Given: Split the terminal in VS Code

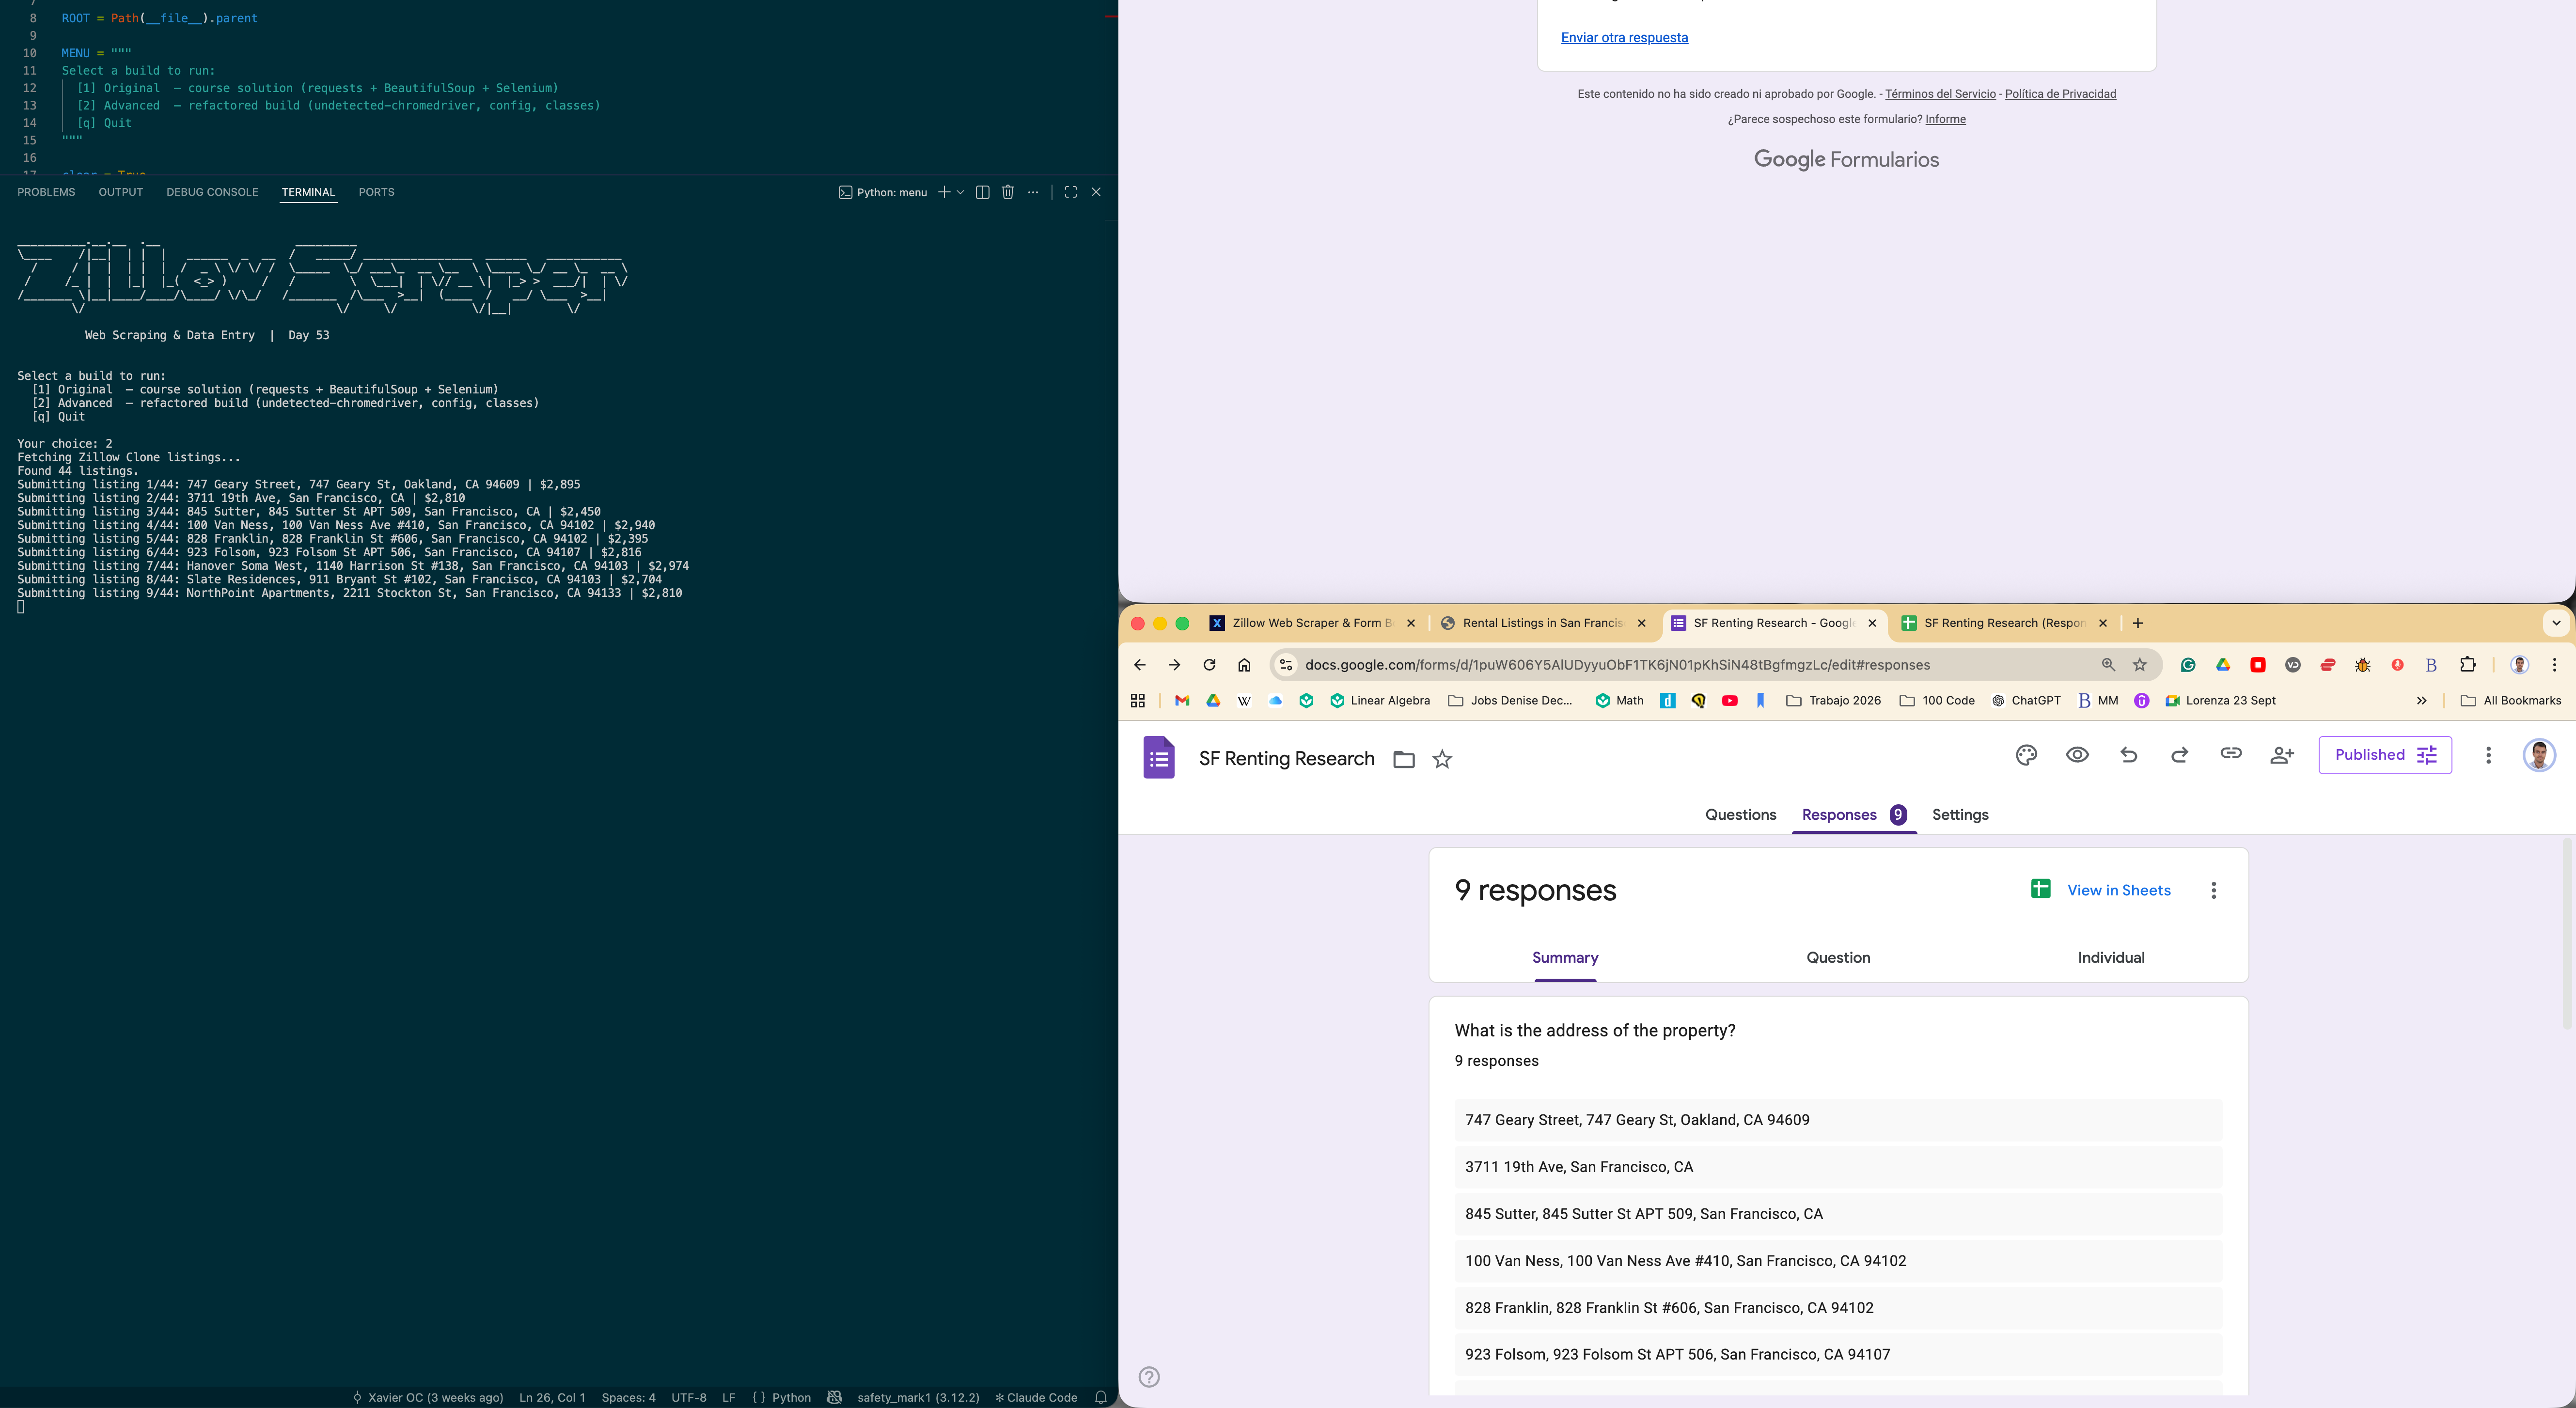Looking at the screenshot, I should (x=982, y=192).
